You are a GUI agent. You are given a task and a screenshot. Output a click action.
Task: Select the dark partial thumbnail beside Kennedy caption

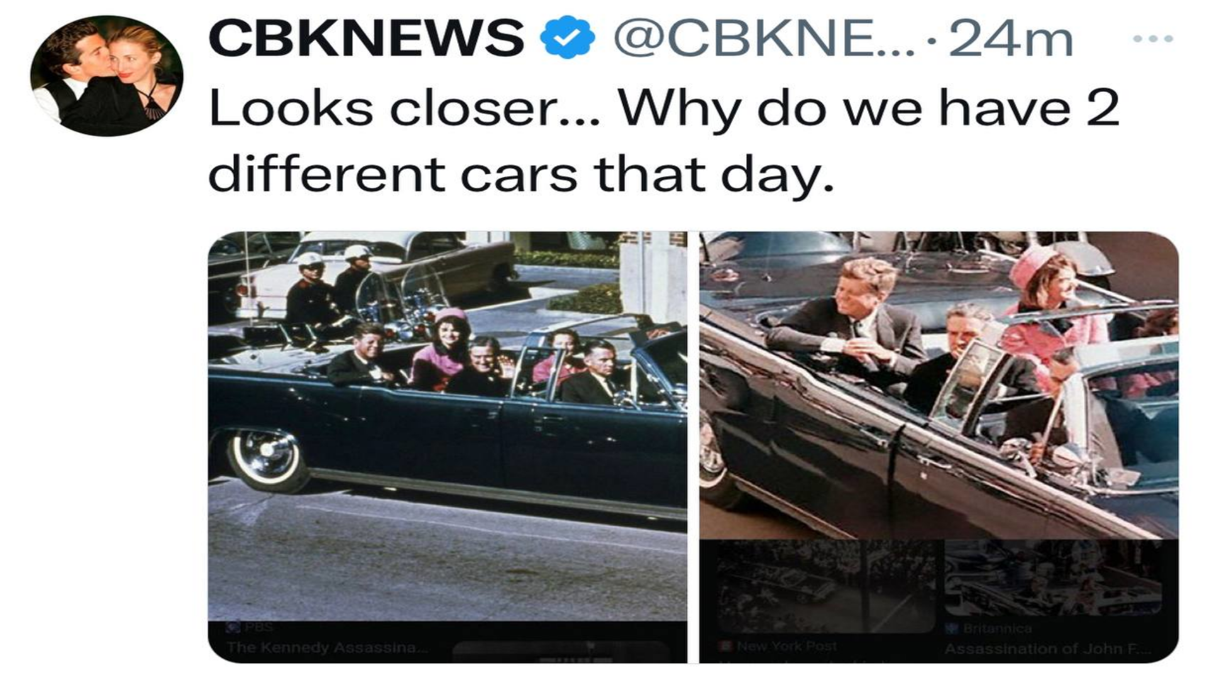click(x=561, y=651)
